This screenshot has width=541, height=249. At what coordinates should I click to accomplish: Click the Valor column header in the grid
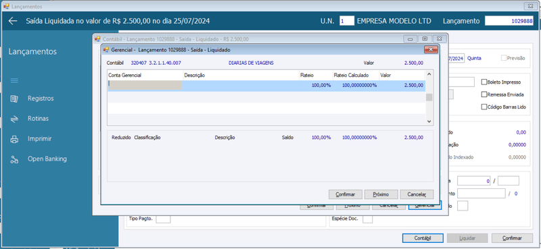pyautogui.click(x=402, y=75)
